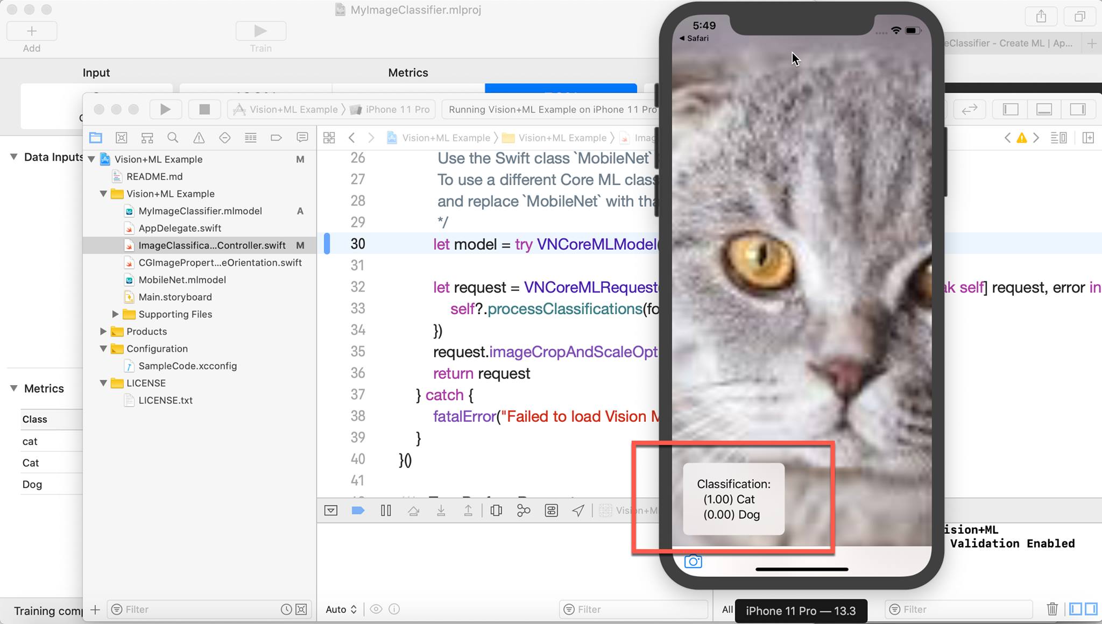Open the Test navigator diamond icon

(224, 138)
